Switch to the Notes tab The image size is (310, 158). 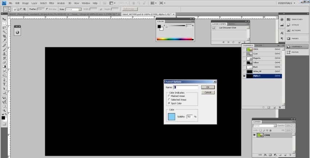pyautogui.click(x=232, y=24)
